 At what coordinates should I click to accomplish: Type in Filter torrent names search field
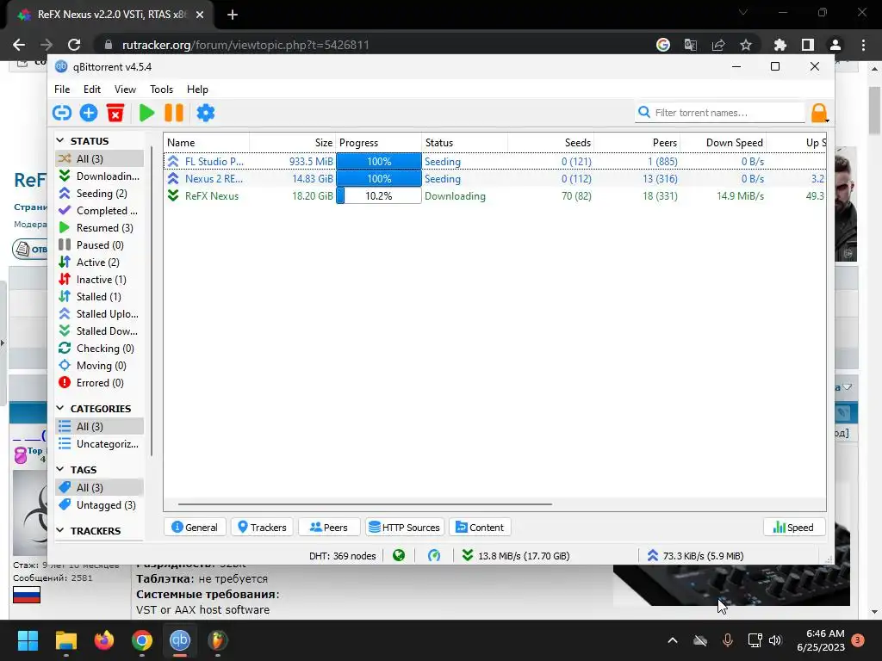(721, 113)
